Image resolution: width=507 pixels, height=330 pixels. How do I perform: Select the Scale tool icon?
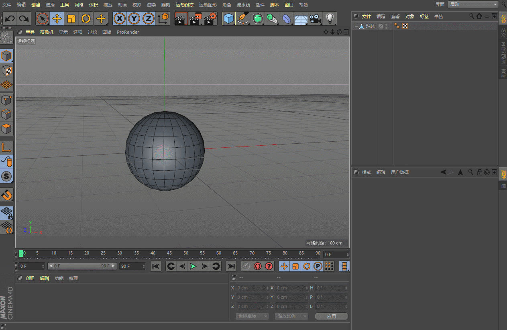coord(71,18)
